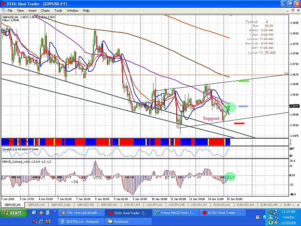Switch to the GBPUSD,M5 chart tab
This screenshot has width=301, height=226.
click(x=85, y=205)
